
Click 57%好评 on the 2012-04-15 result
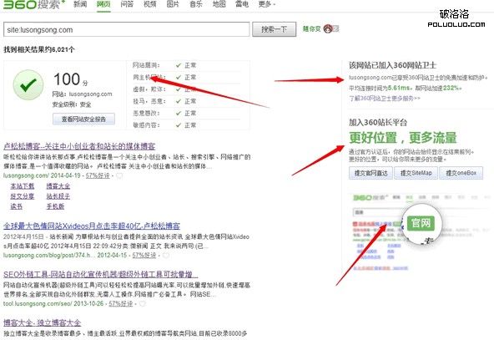[144, 255]
